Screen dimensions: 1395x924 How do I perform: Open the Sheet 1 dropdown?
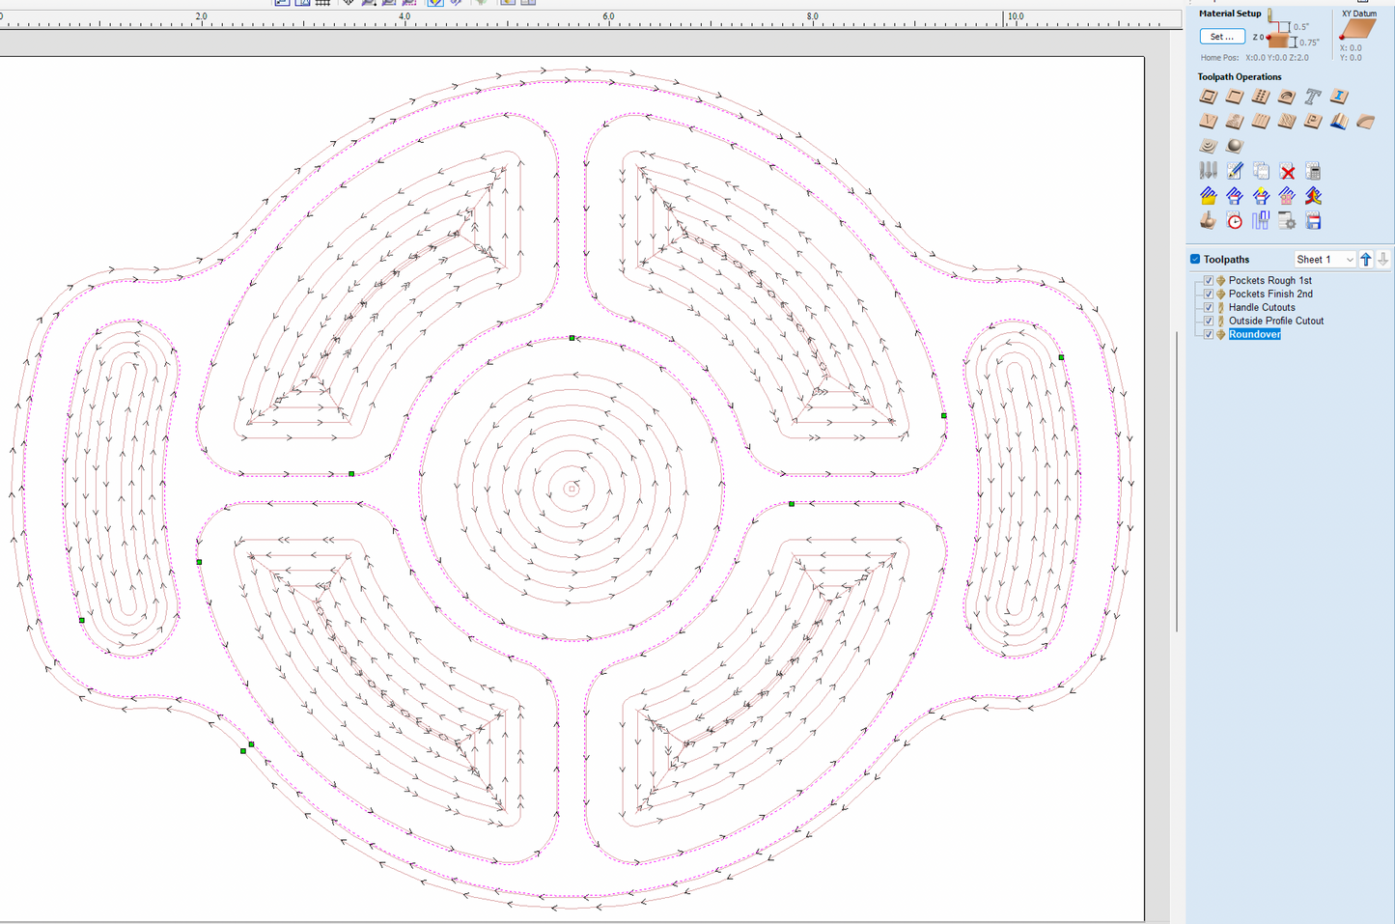(1324, 259)
